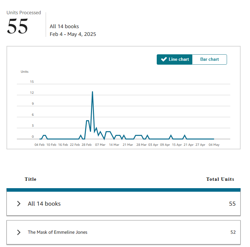Click the Units Processed heading text

pyautogui.click(x=24, y=13)
